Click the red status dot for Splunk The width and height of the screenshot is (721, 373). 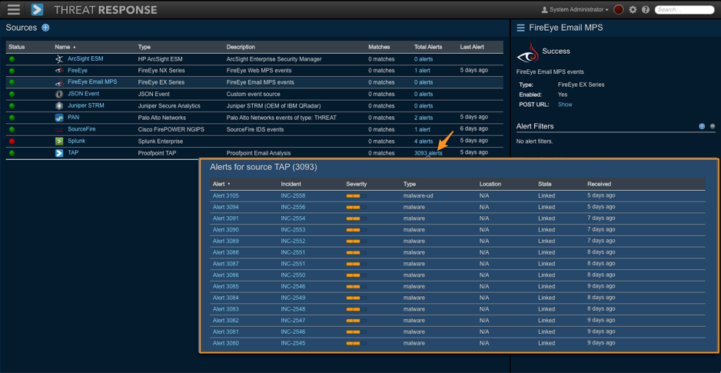12,142
